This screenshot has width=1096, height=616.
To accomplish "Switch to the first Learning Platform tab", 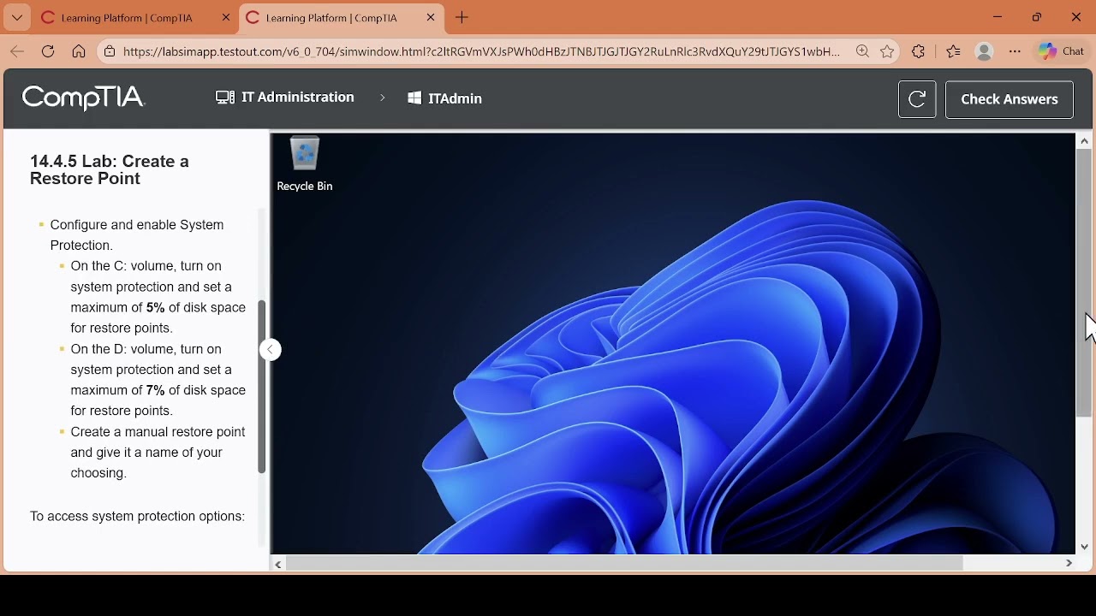I will click(x=127, y=18).
